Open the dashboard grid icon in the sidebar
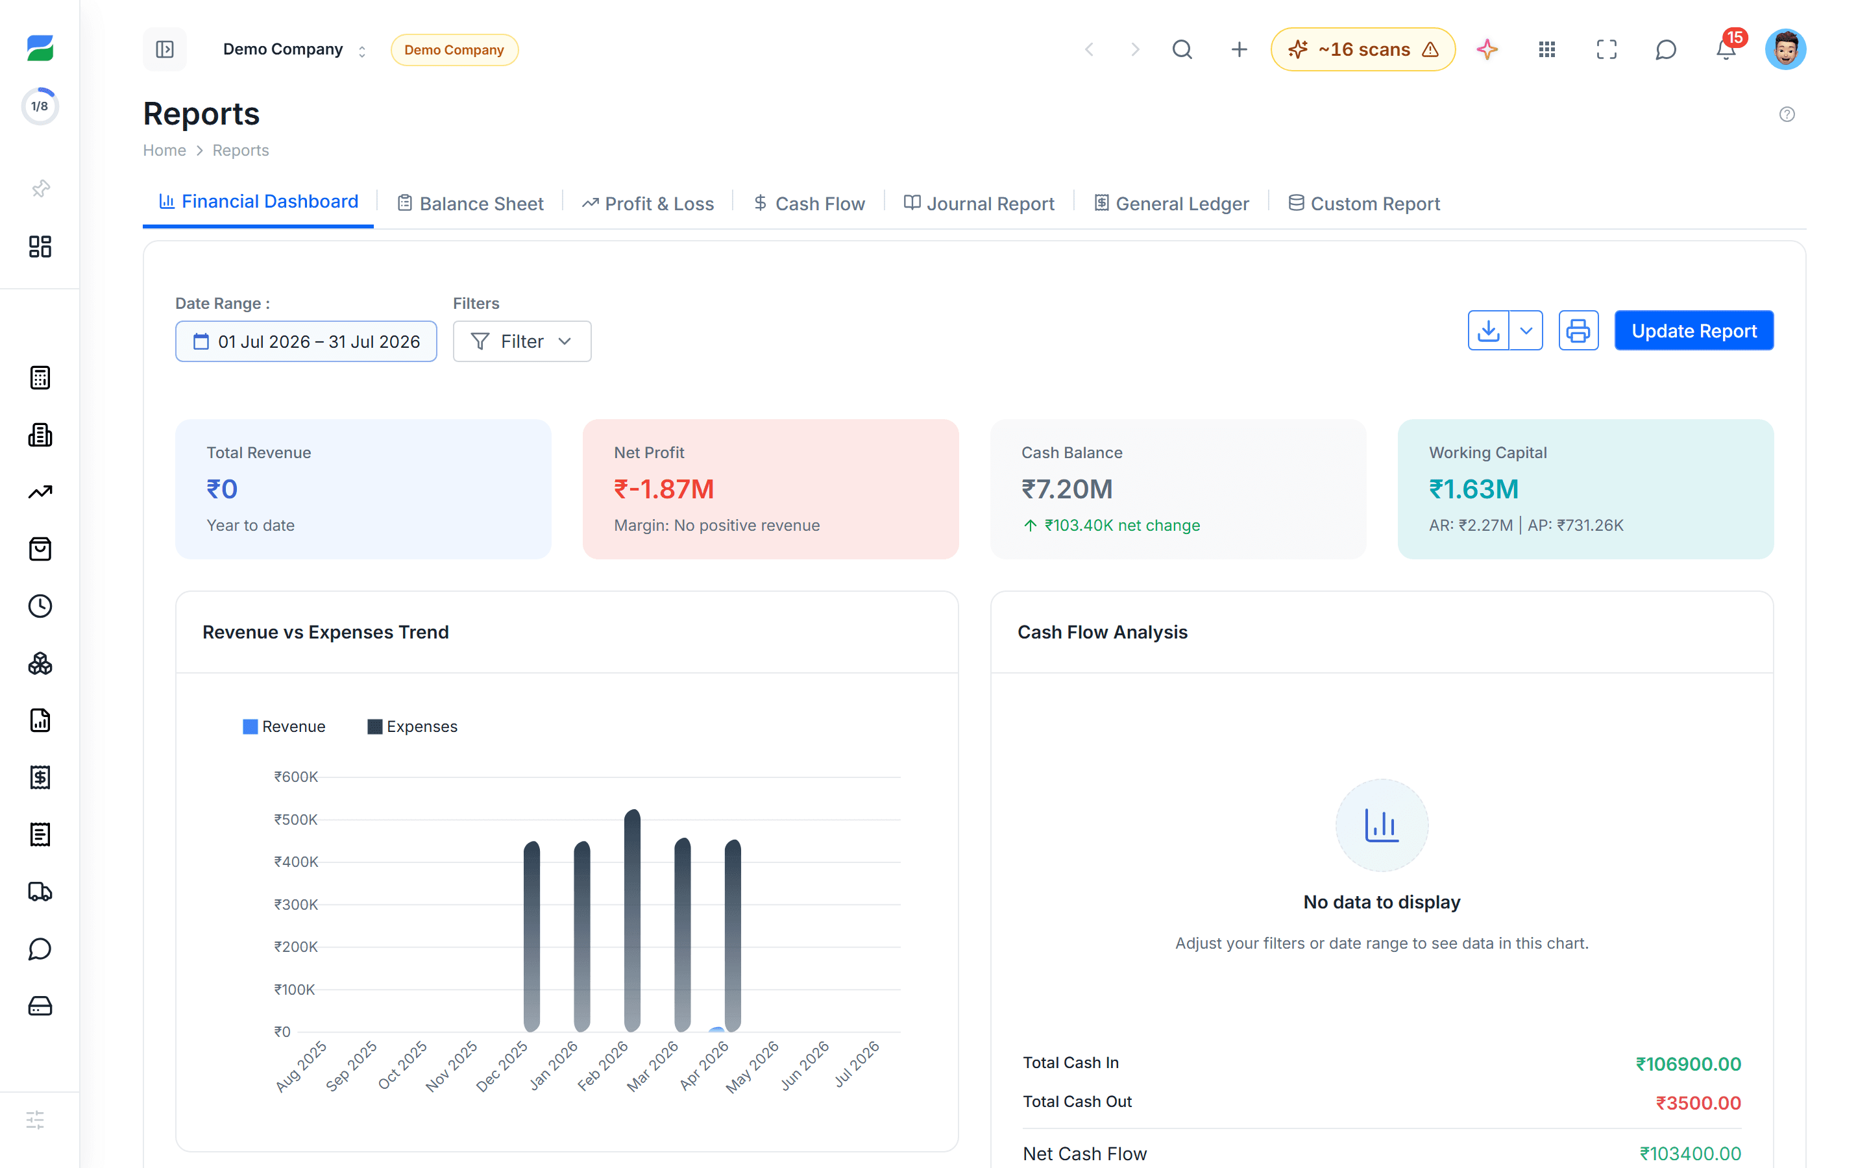Viewport: 1869px width, 1168px height. tap(40, 247)
